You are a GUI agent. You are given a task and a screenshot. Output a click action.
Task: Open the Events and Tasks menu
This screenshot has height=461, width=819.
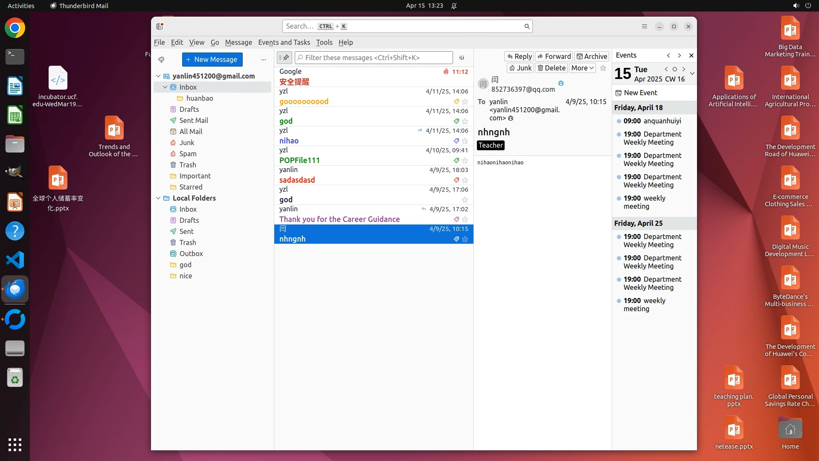[x=284, y=42]
